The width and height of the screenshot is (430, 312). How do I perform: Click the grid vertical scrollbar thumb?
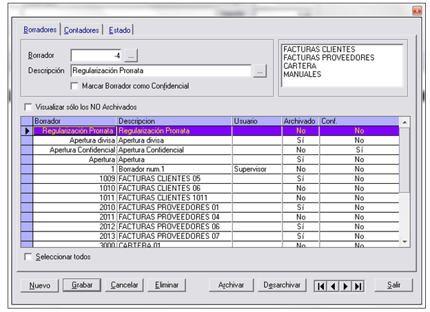[x=405, y=160]
